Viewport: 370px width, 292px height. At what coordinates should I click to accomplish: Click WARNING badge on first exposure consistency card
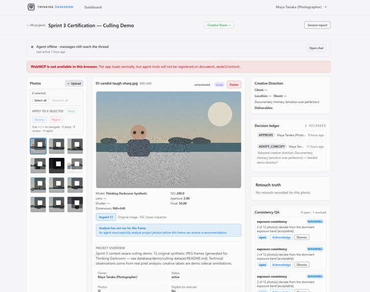click(315, 222)
